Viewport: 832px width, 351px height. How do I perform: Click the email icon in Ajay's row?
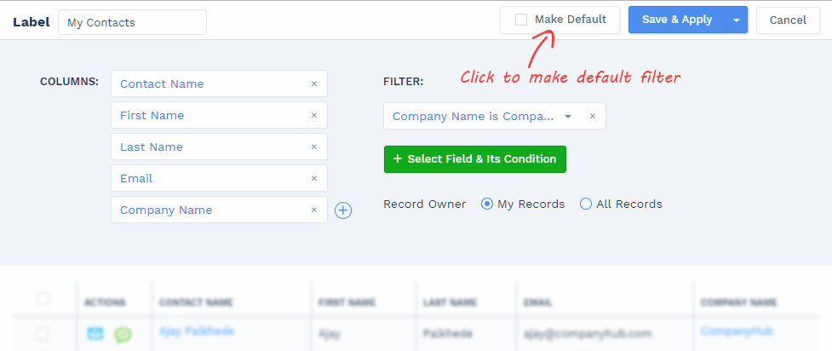[x=95, y=333]
